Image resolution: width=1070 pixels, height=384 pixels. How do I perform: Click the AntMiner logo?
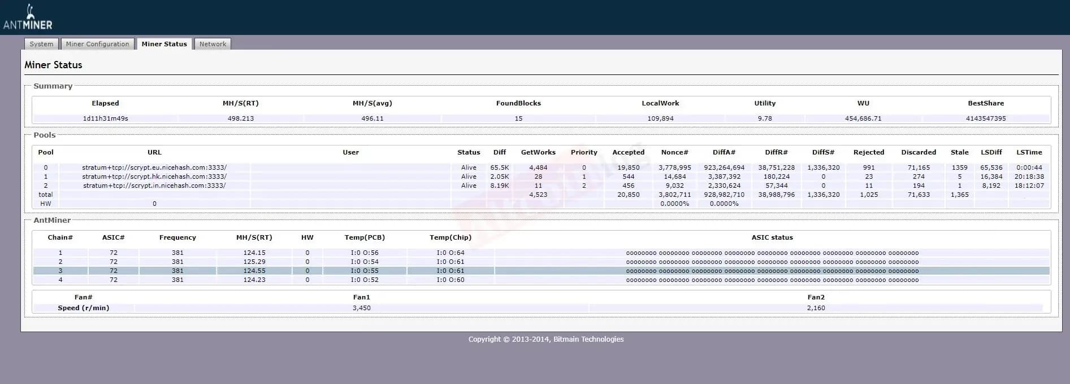(28, 17)
